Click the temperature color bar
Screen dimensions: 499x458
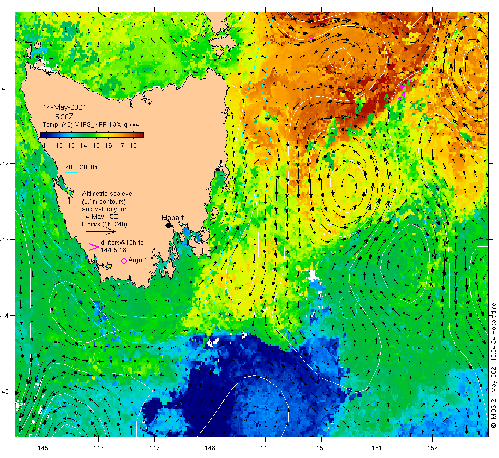click(92, 135)
